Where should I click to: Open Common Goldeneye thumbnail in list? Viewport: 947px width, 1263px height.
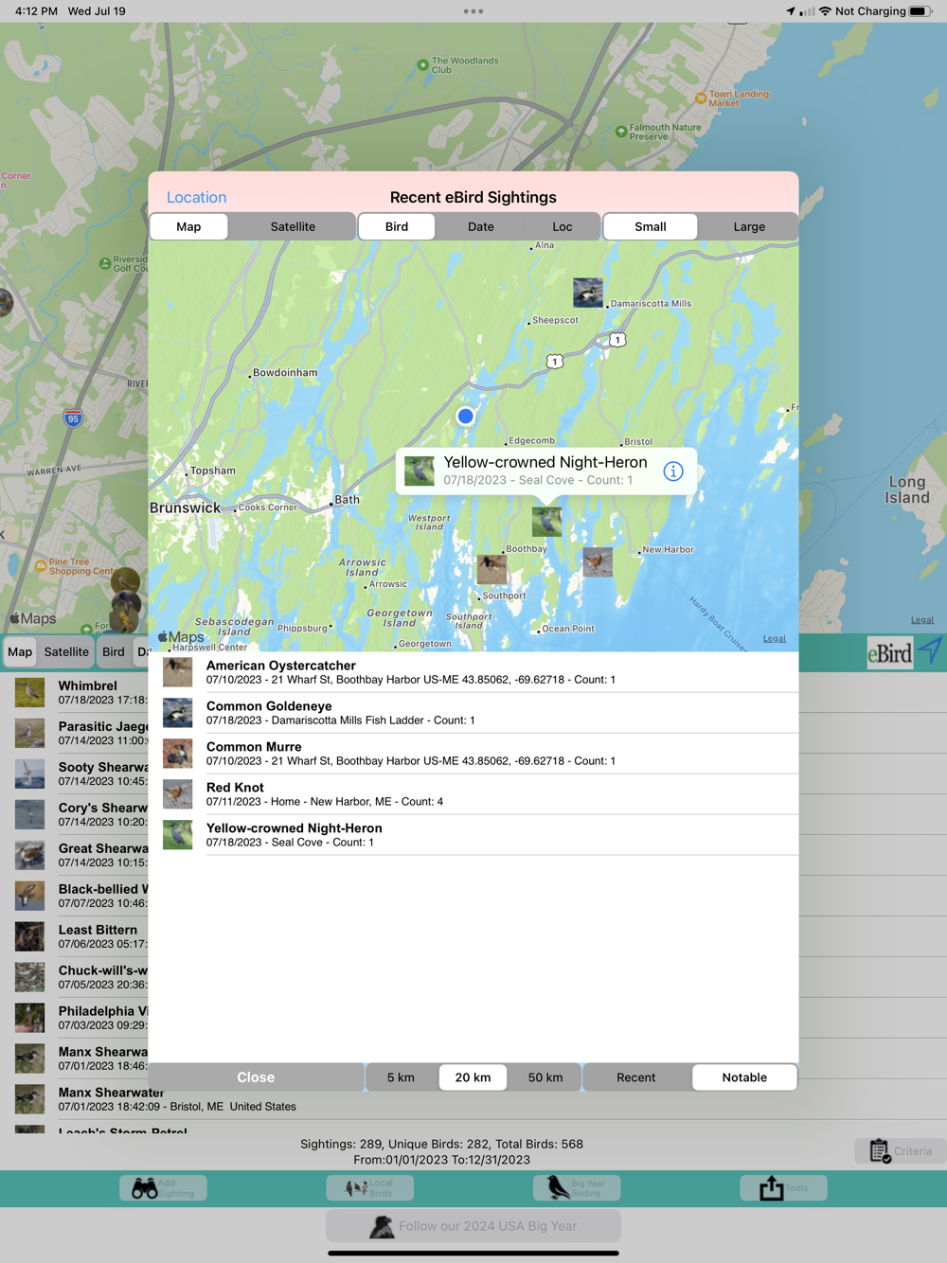pyautogui.click(x=177, y=713)
